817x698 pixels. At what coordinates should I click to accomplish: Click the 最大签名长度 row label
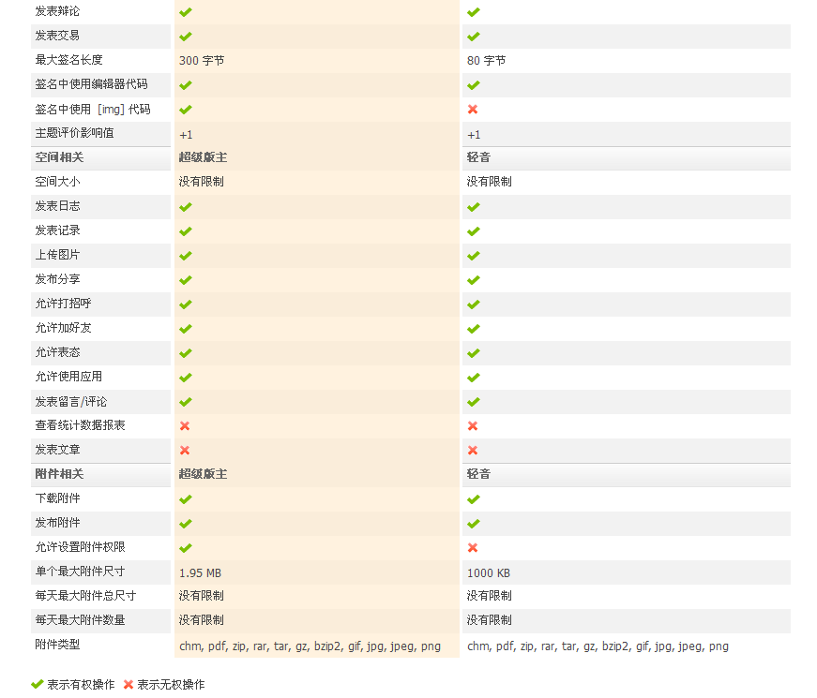coord(68,60)
